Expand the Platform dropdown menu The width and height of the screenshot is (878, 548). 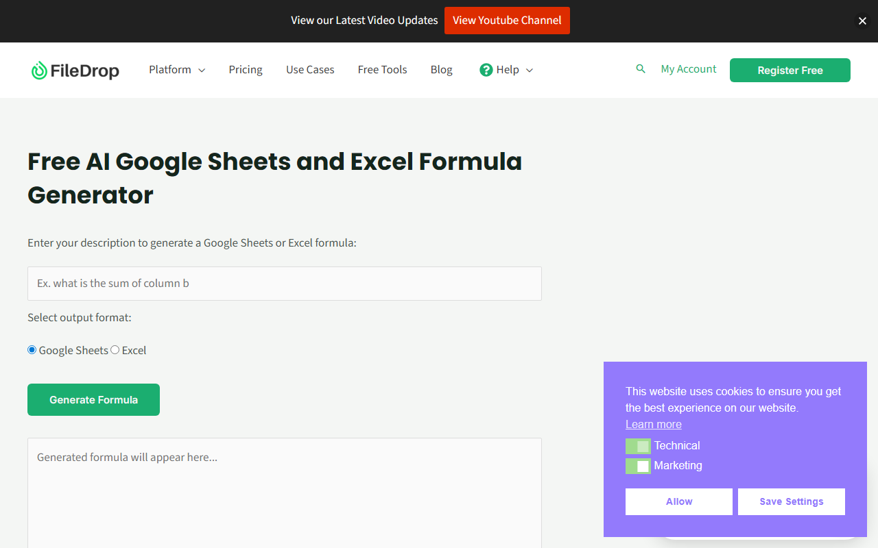(177, 70)
